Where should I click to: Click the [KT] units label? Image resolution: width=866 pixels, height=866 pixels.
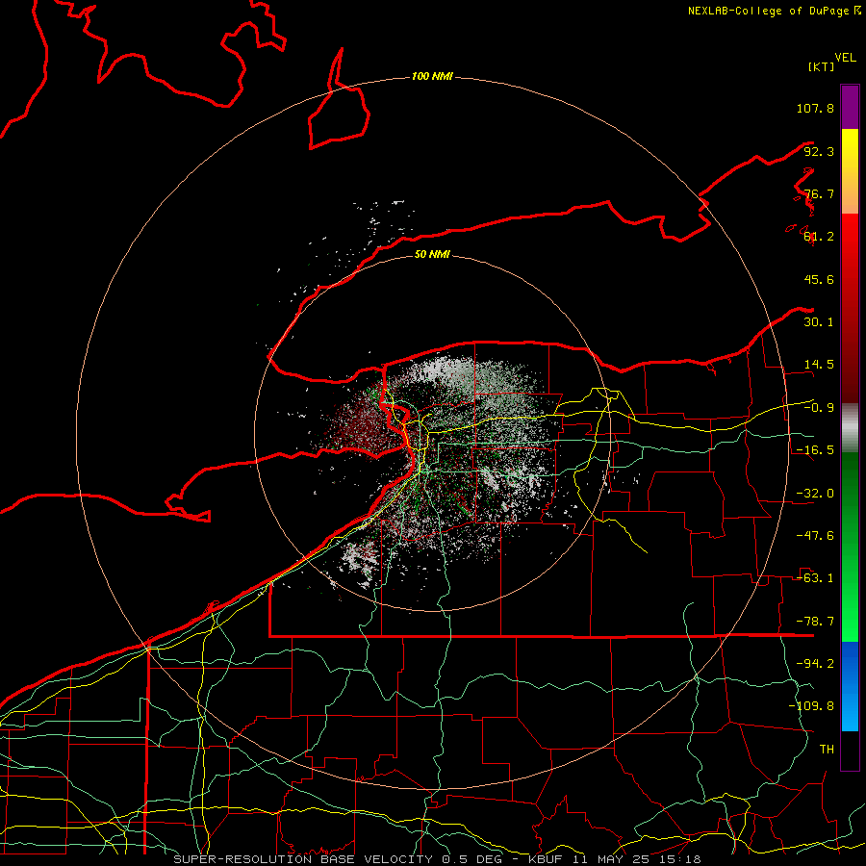[x=821, y=66]
